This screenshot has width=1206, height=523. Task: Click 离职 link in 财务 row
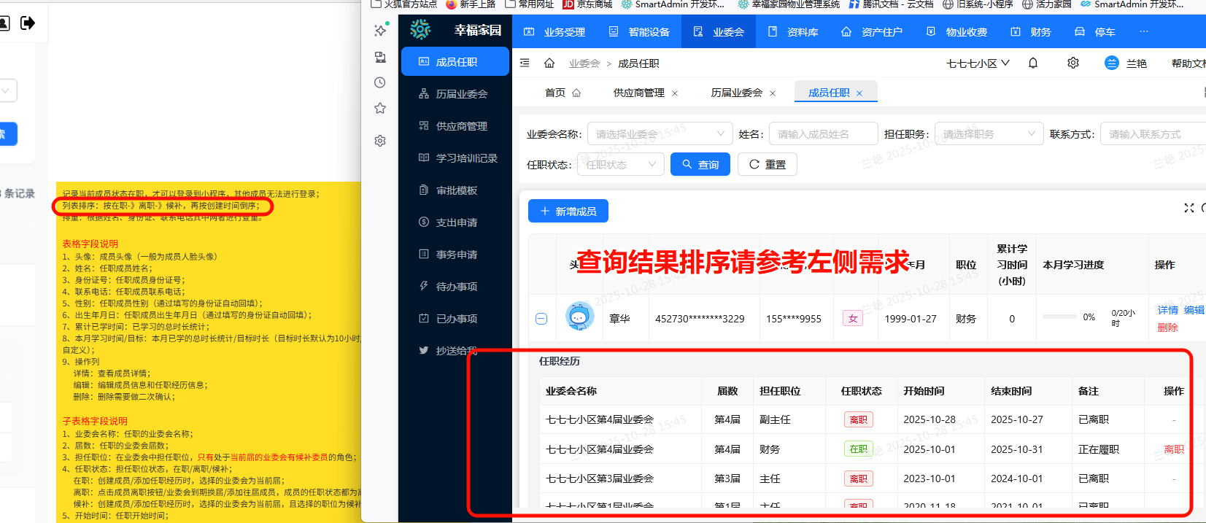coord(1173,449)
